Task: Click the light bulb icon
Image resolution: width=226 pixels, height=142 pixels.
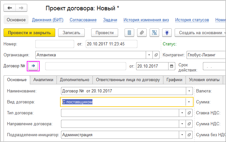Action: tap(167, 33)
